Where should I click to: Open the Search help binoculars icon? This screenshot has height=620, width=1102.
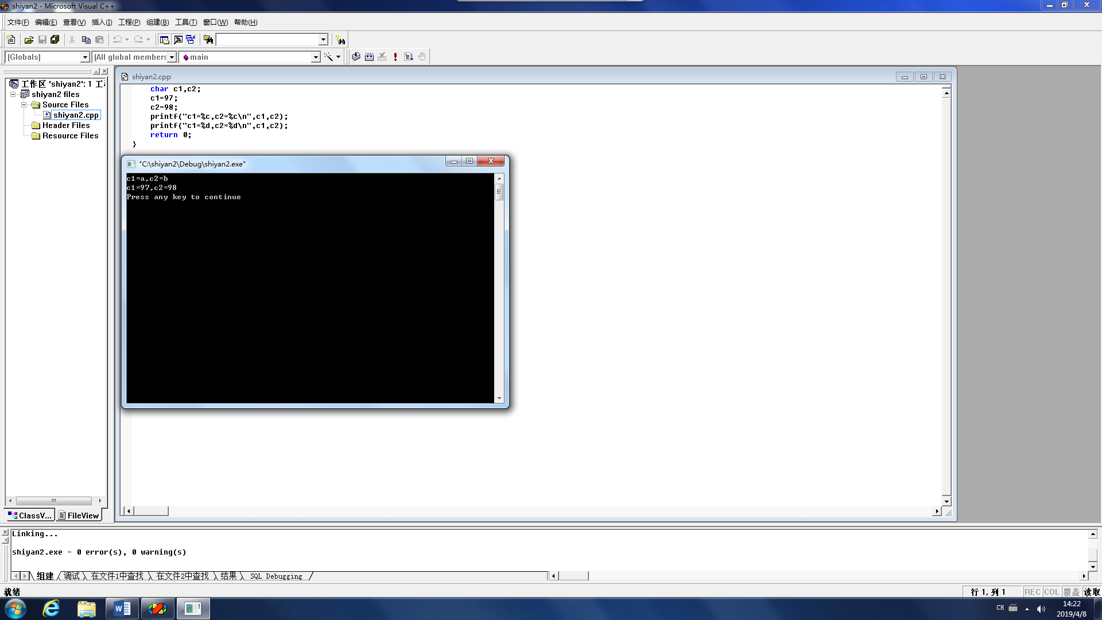pos(341,40)
